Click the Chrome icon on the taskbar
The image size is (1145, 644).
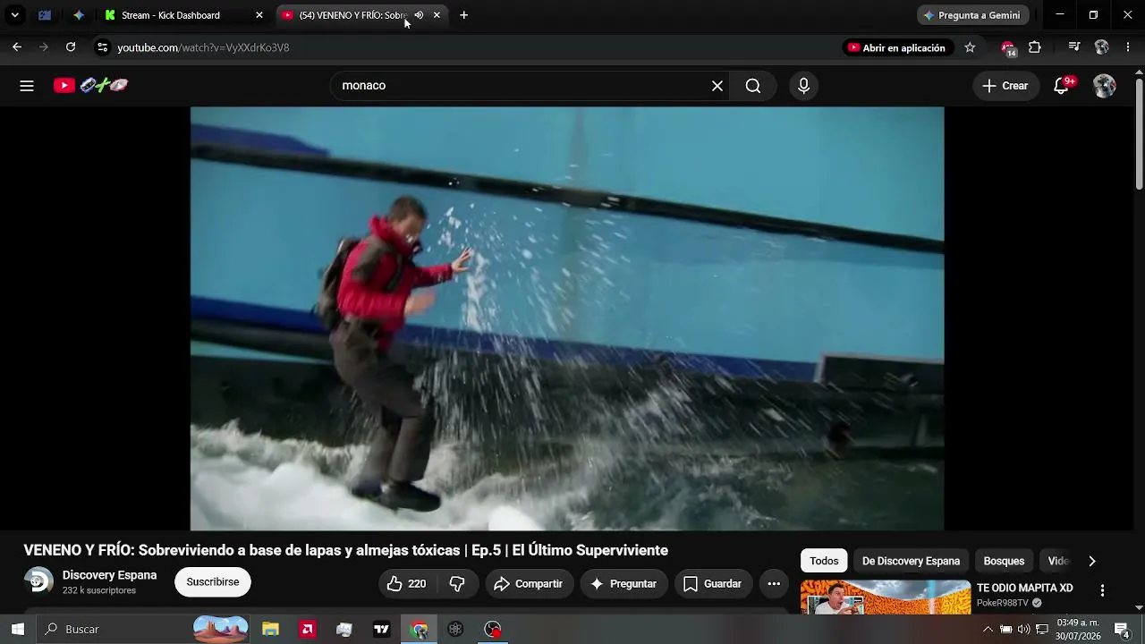click(x=419, y=630)
